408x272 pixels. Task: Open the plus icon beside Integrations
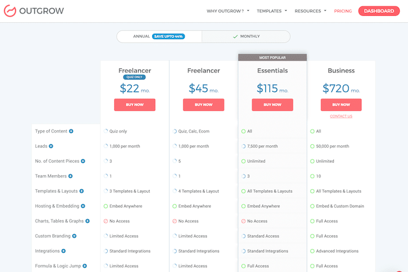point(64,251)
